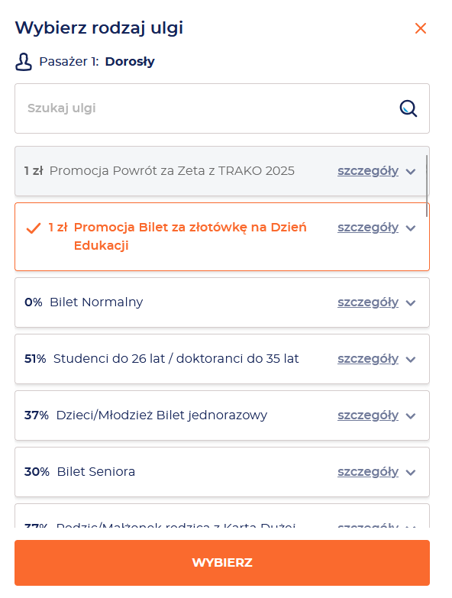
Task: Open szczegóły link for Bilet Normalny
Action: pyautogui.click(x=368, y=302)
